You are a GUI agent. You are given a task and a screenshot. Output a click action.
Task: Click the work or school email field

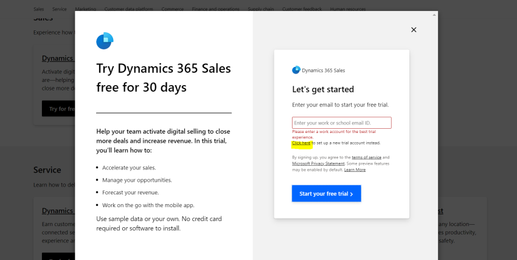(x=342, y=123)
